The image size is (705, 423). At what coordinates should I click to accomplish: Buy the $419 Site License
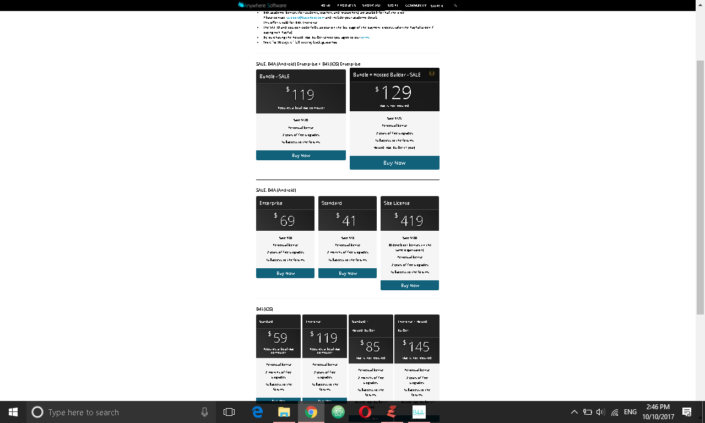tap(410, 285)
